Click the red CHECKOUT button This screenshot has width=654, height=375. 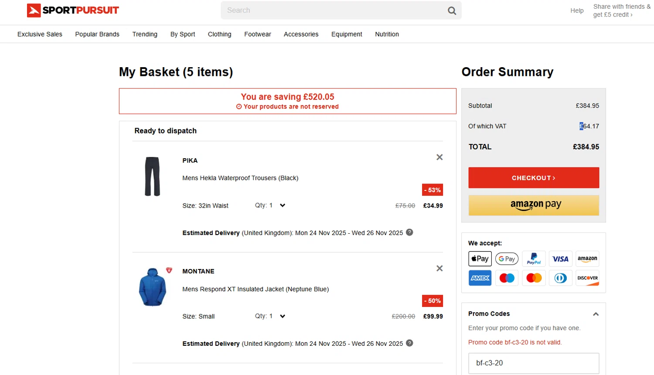point(534,178)
